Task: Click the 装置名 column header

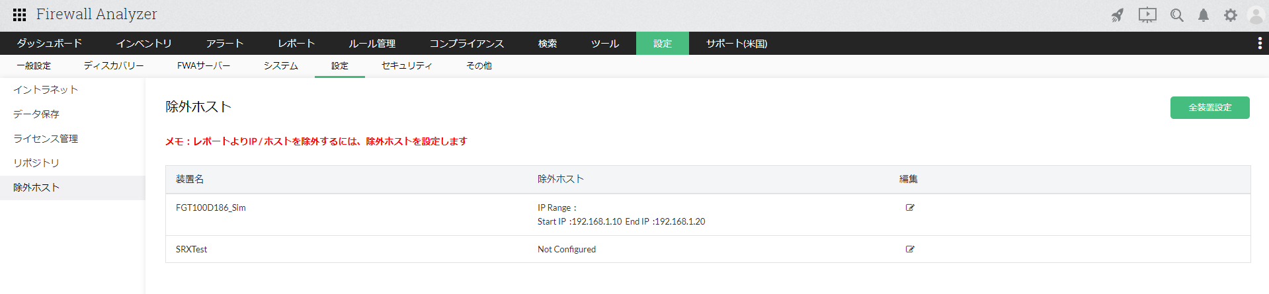Action: (190, 179)
